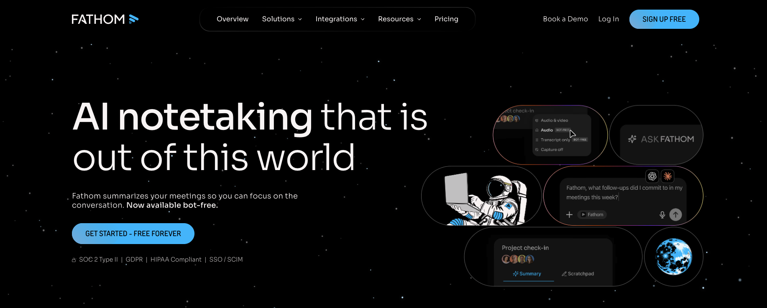Click the plus icon in the prompt box

[x=569, y=215]
